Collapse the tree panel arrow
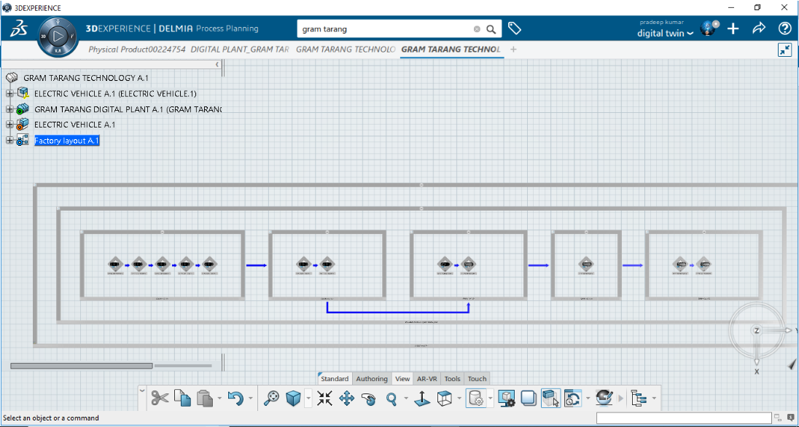The width and height of the screenshot is (799, 427). 217,65
